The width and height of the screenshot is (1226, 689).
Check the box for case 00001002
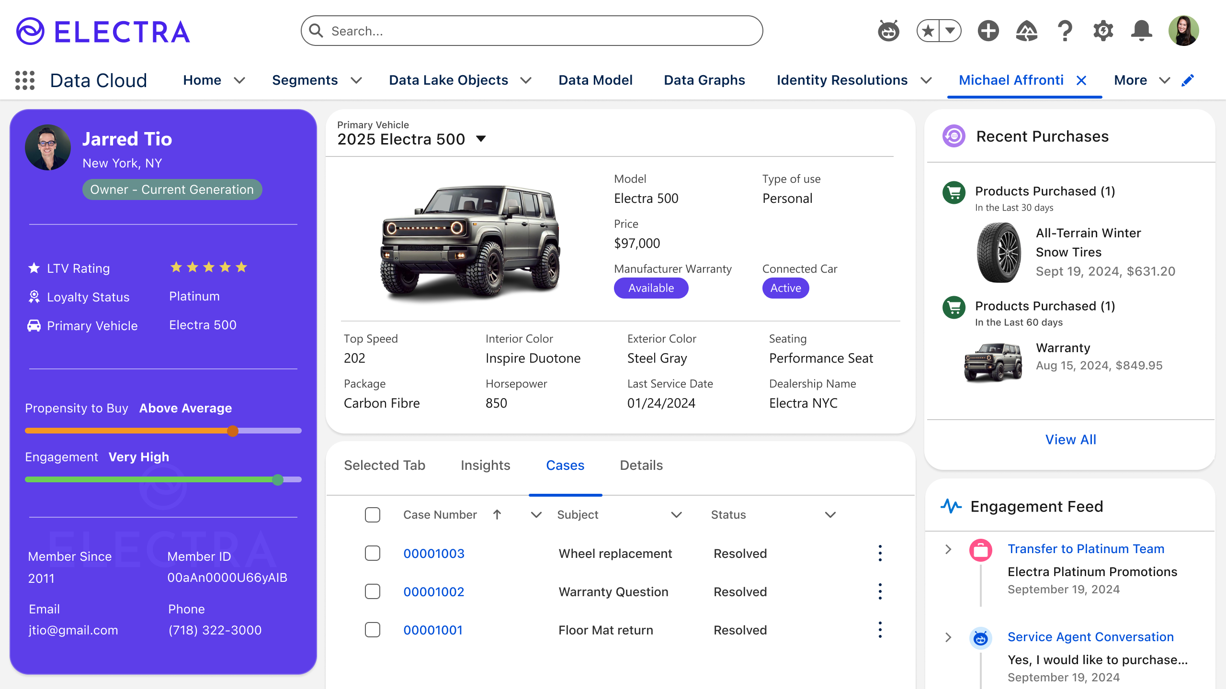[x=373, y=591]
